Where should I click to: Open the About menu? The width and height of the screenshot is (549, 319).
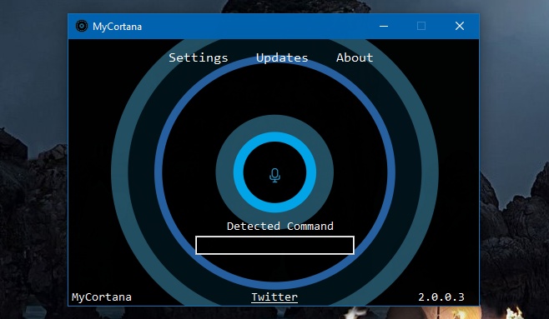pyautogui.click(x=355, y=57)
